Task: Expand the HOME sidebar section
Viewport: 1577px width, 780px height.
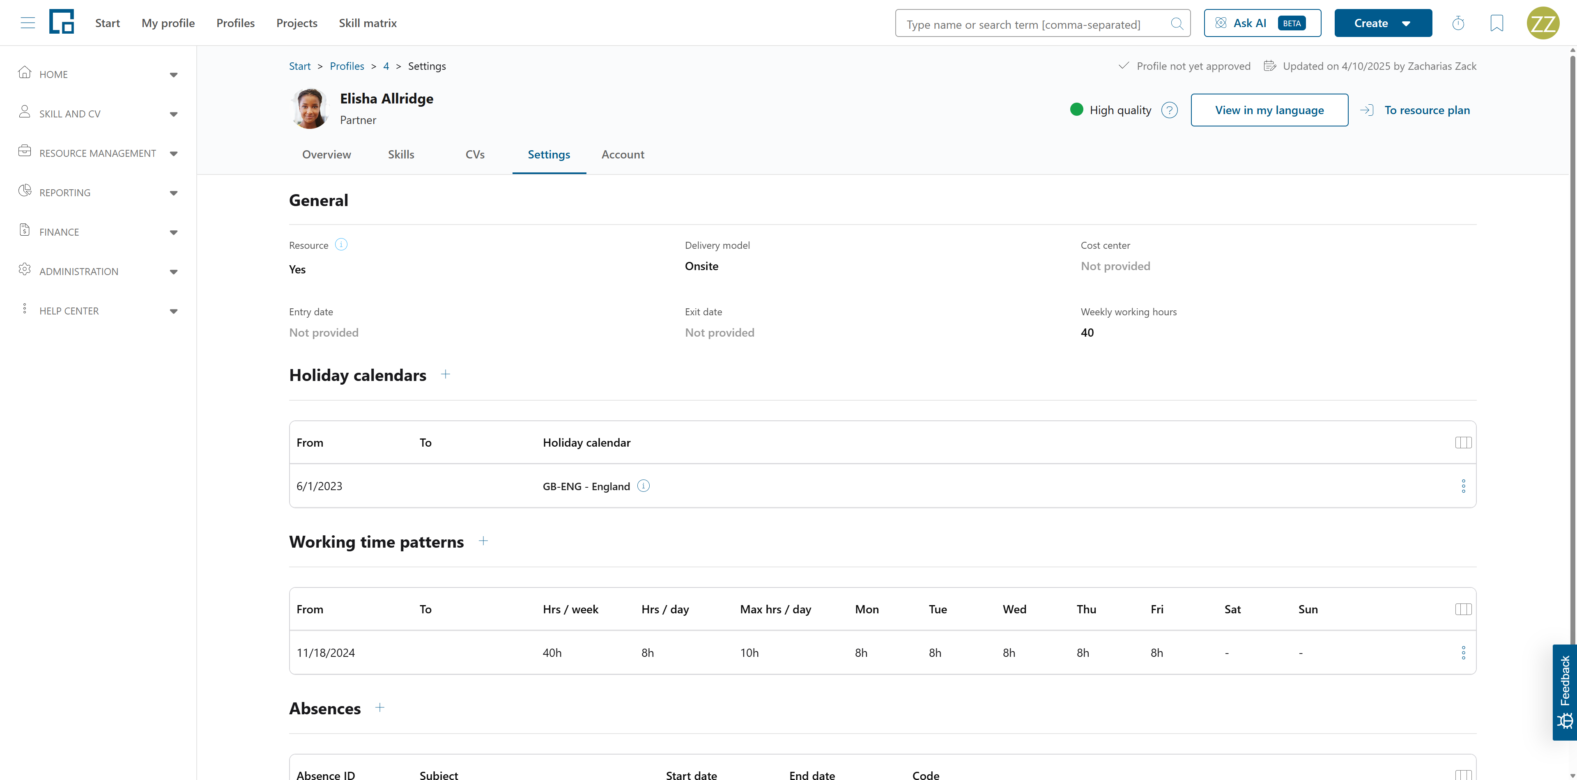Action: (x=98, y=74)
